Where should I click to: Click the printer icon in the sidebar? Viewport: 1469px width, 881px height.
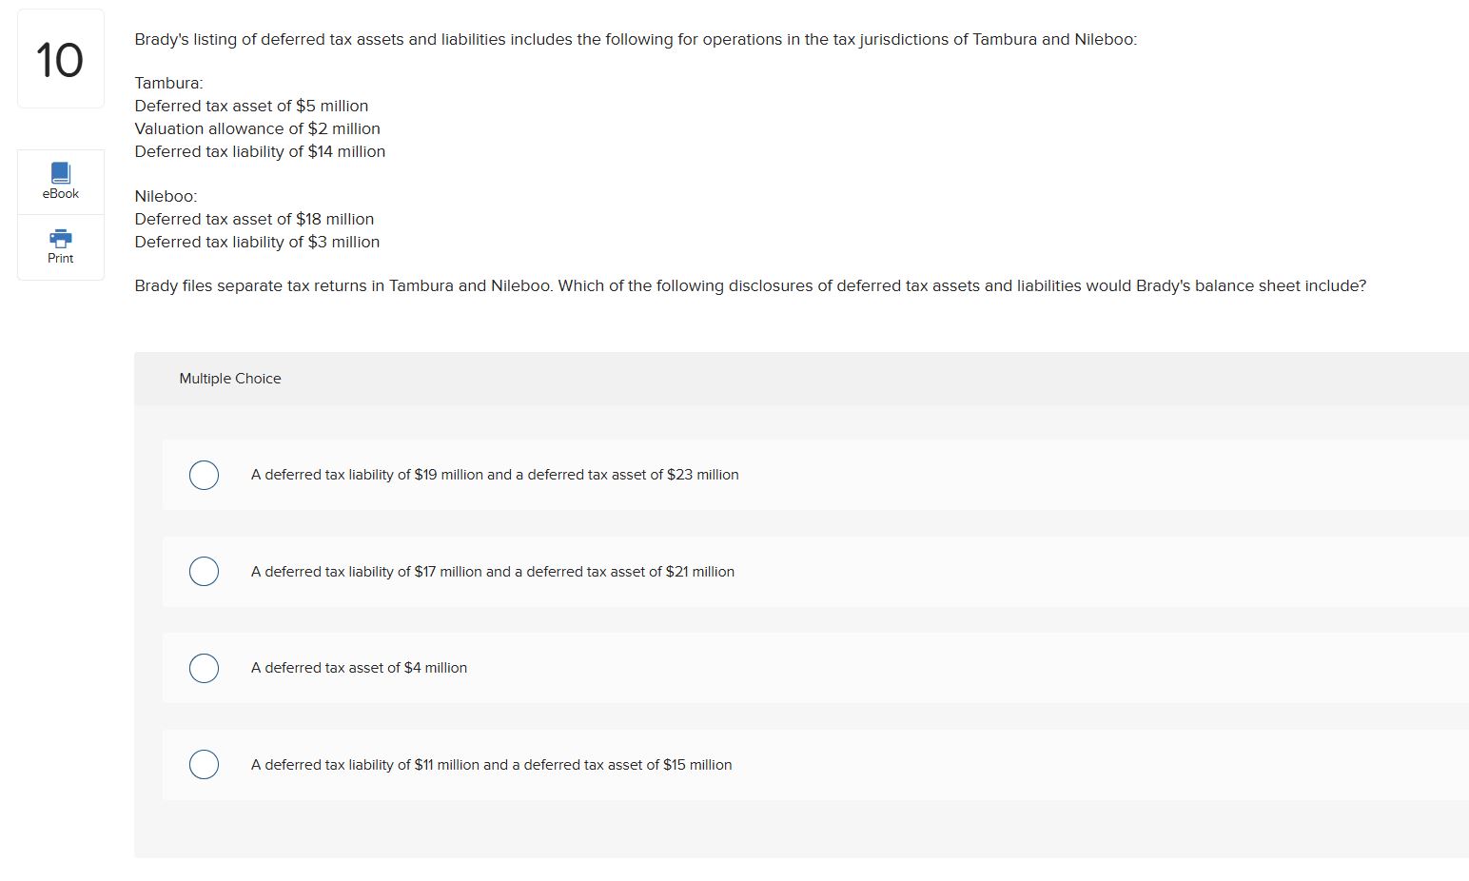(60, 239)
